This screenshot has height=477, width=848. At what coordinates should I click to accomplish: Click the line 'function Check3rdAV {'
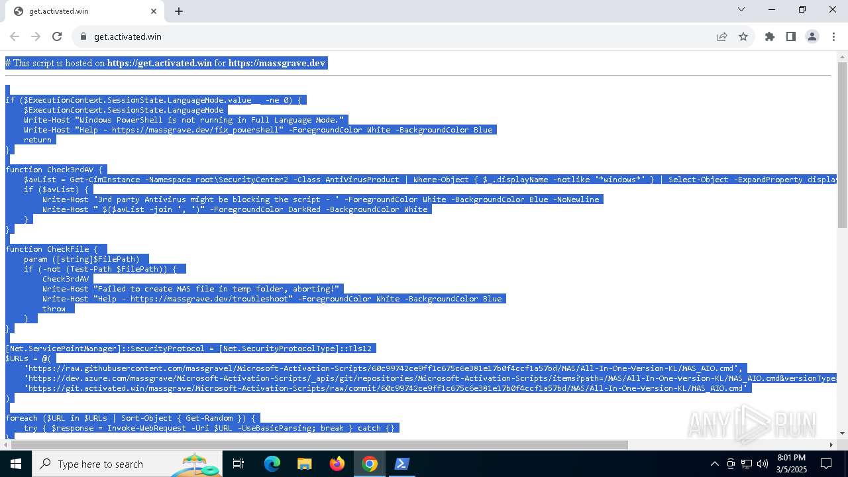pos(55,170)
